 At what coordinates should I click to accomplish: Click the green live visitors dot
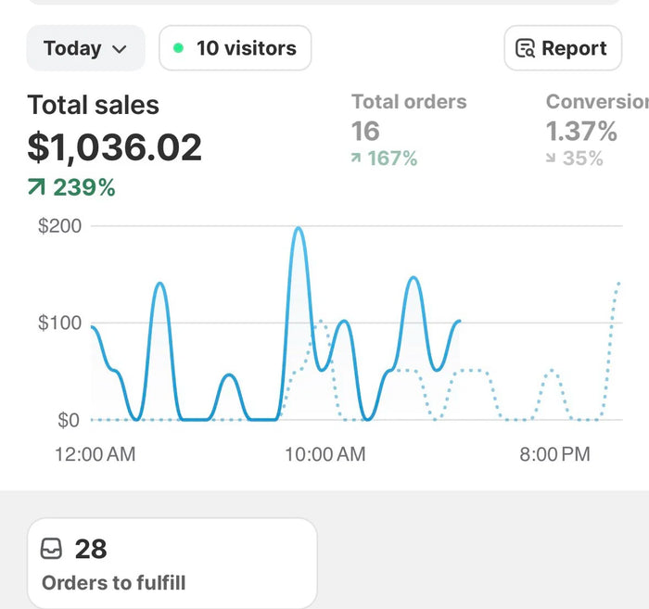tap(178, 48)
